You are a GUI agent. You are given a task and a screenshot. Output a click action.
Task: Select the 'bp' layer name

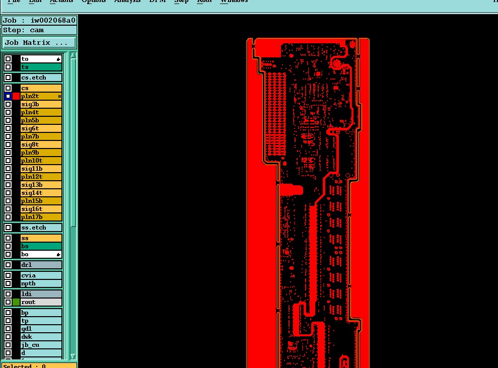[41, 313]
